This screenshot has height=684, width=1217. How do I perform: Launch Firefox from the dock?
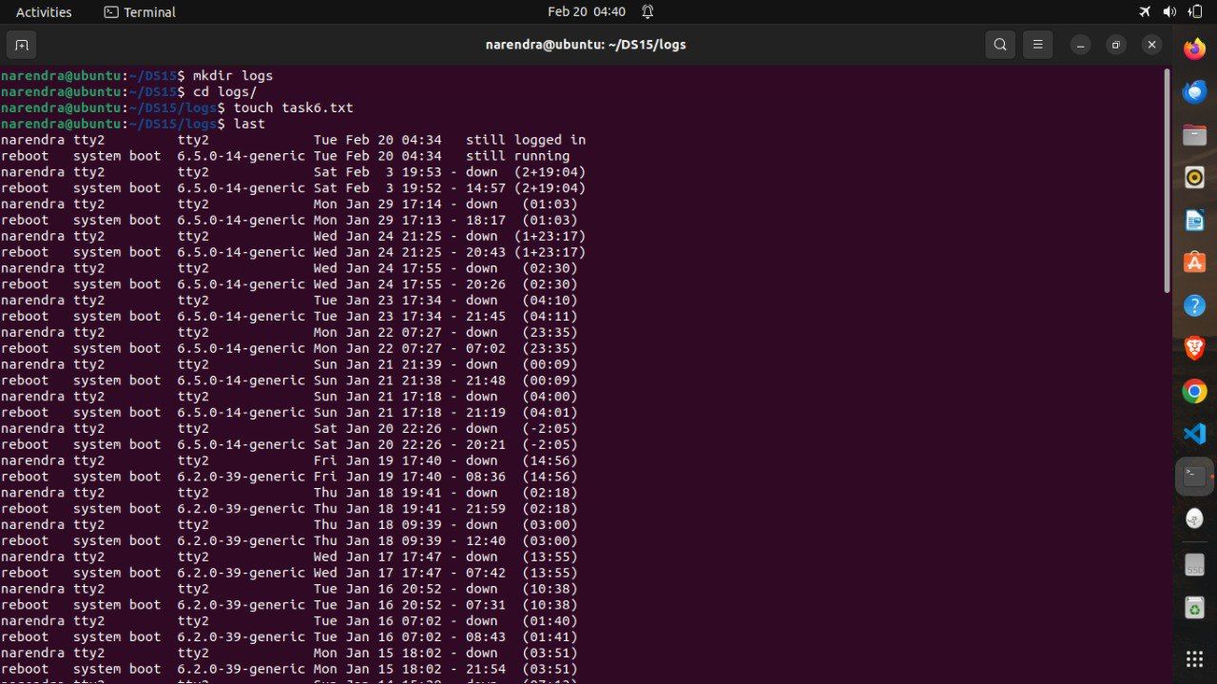tap(1194, 49)
